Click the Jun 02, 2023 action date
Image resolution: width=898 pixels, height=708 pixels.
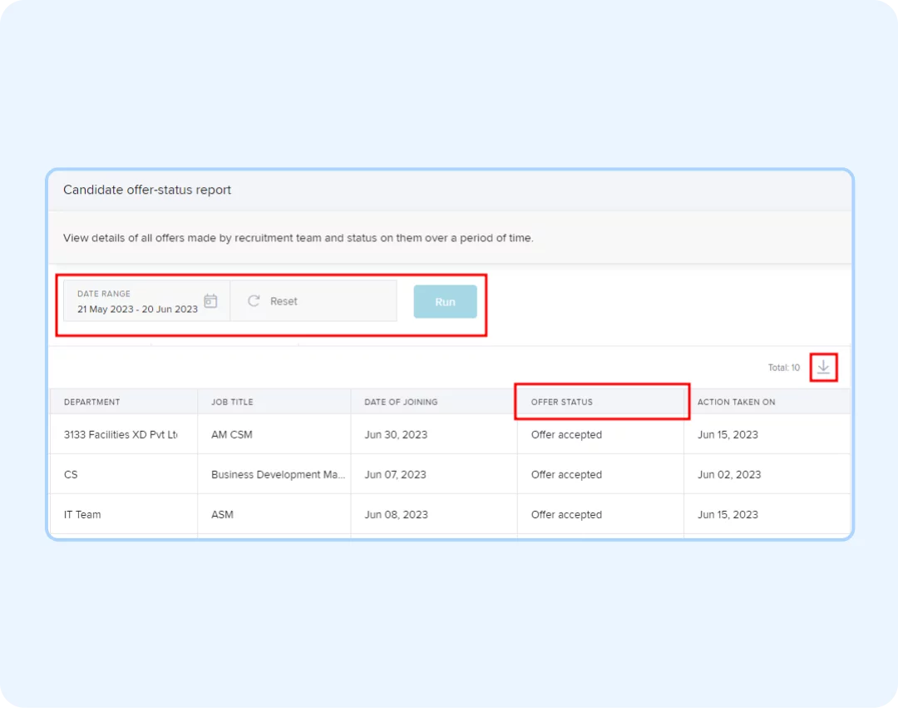tap(729, 475)
